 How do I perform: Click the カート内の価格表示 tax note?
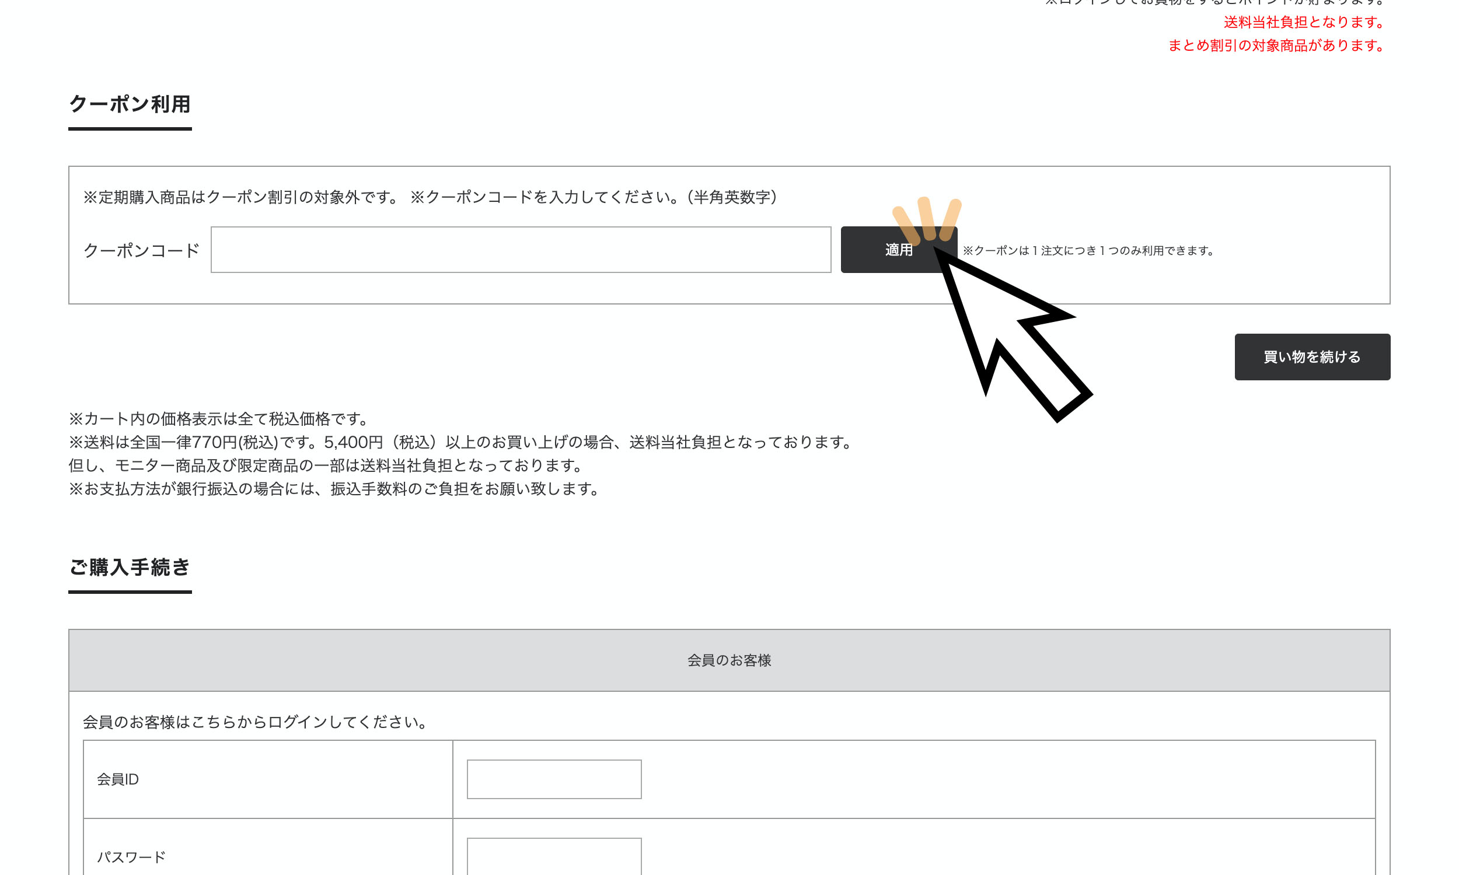(x=218, y=419)
